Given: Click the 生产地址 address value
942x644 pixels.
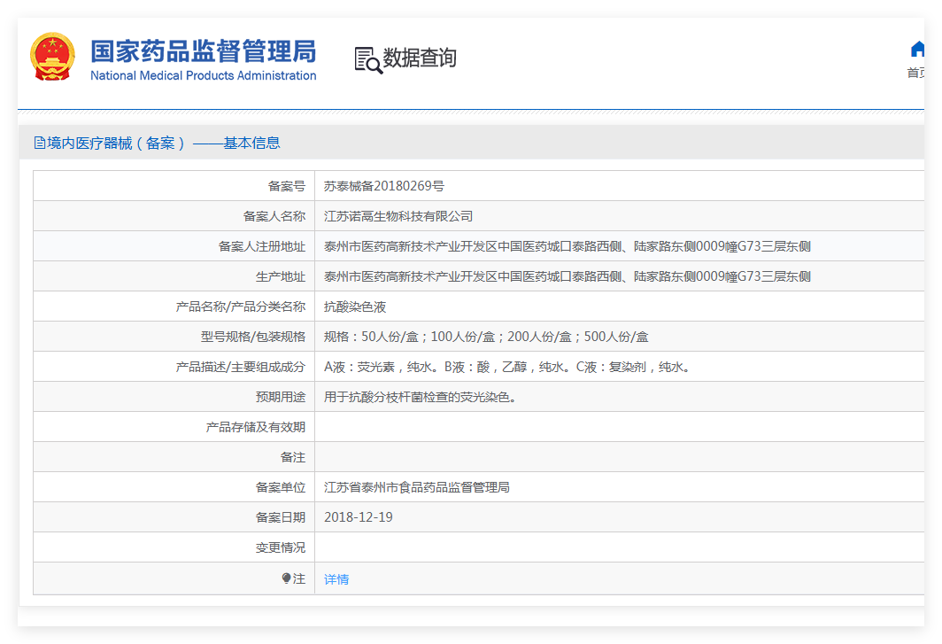Looking at the screenshot, I should 567,276.
